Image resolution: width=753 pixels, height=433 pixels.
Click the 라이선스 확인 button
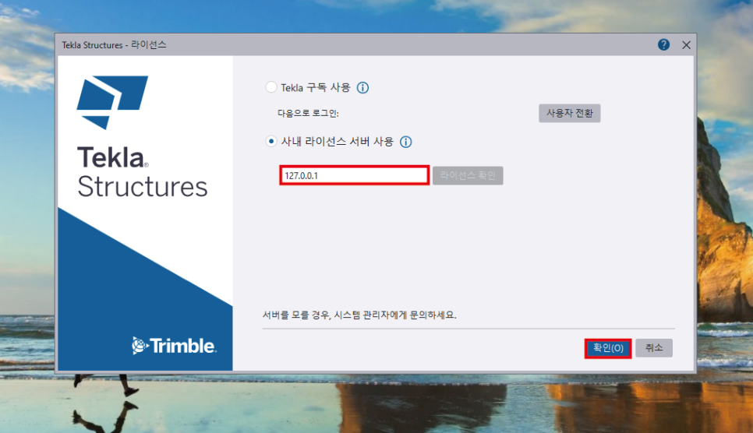[468, 175]
